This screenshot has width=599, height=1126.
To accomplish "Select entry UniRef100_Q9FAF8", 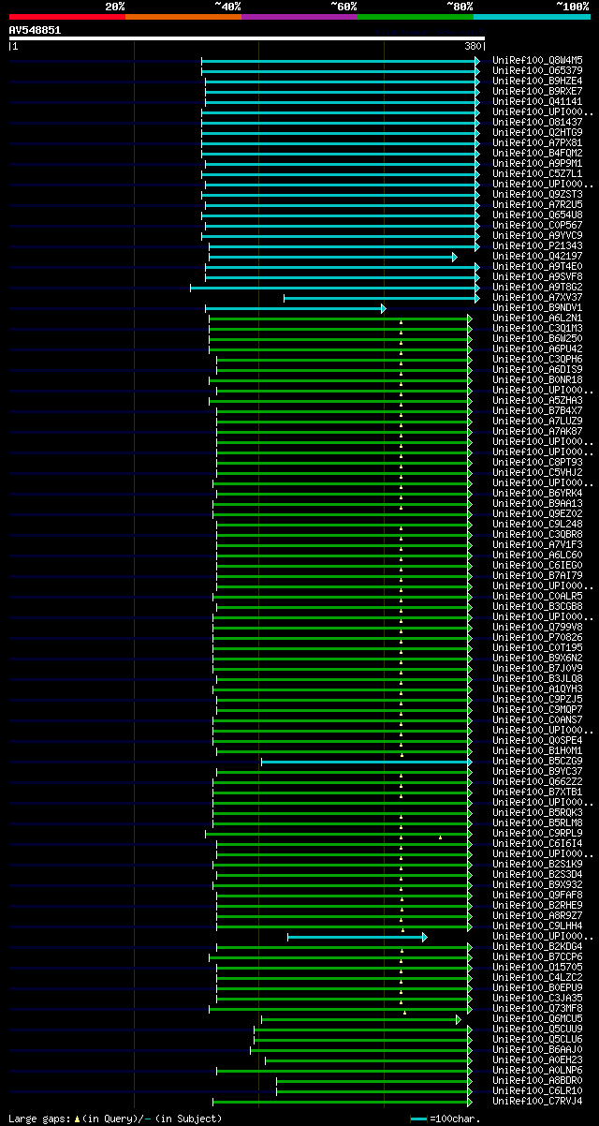I will click(538, 895).
